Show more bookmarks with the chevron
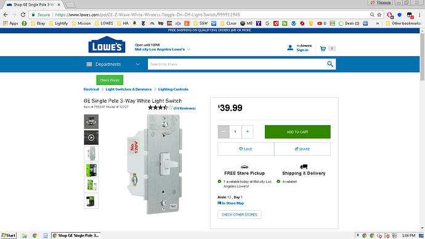The image size is (425, 239). [x=378, y=23]
